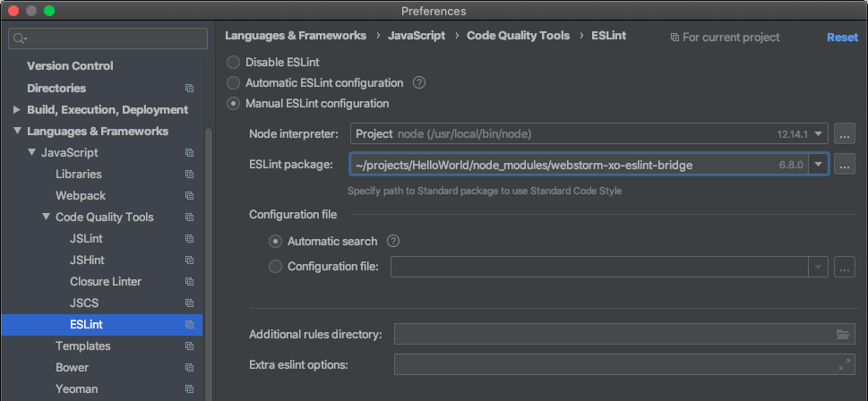Click project-level icon beside Code Quality Tools
This screenshot has height=401, width=868.
(x=189, y=218)
